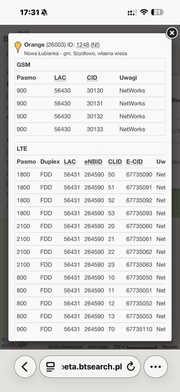Tap the battery indicator
This screenshot has height=392, width=180.
(158, 12)
